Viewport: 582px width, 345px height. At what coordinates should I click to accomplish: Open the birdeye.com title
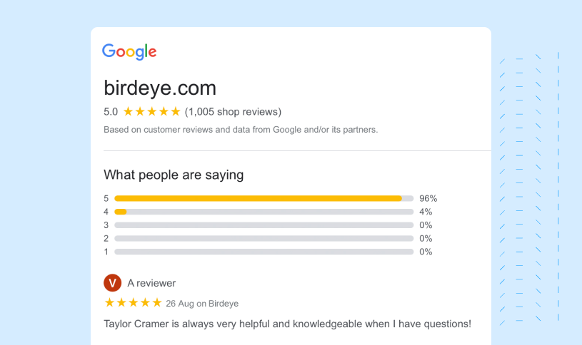click(x=160, y=88)
